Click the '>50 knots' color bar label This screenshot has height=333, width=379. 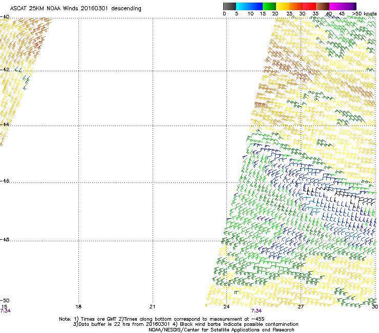point(364,14)
